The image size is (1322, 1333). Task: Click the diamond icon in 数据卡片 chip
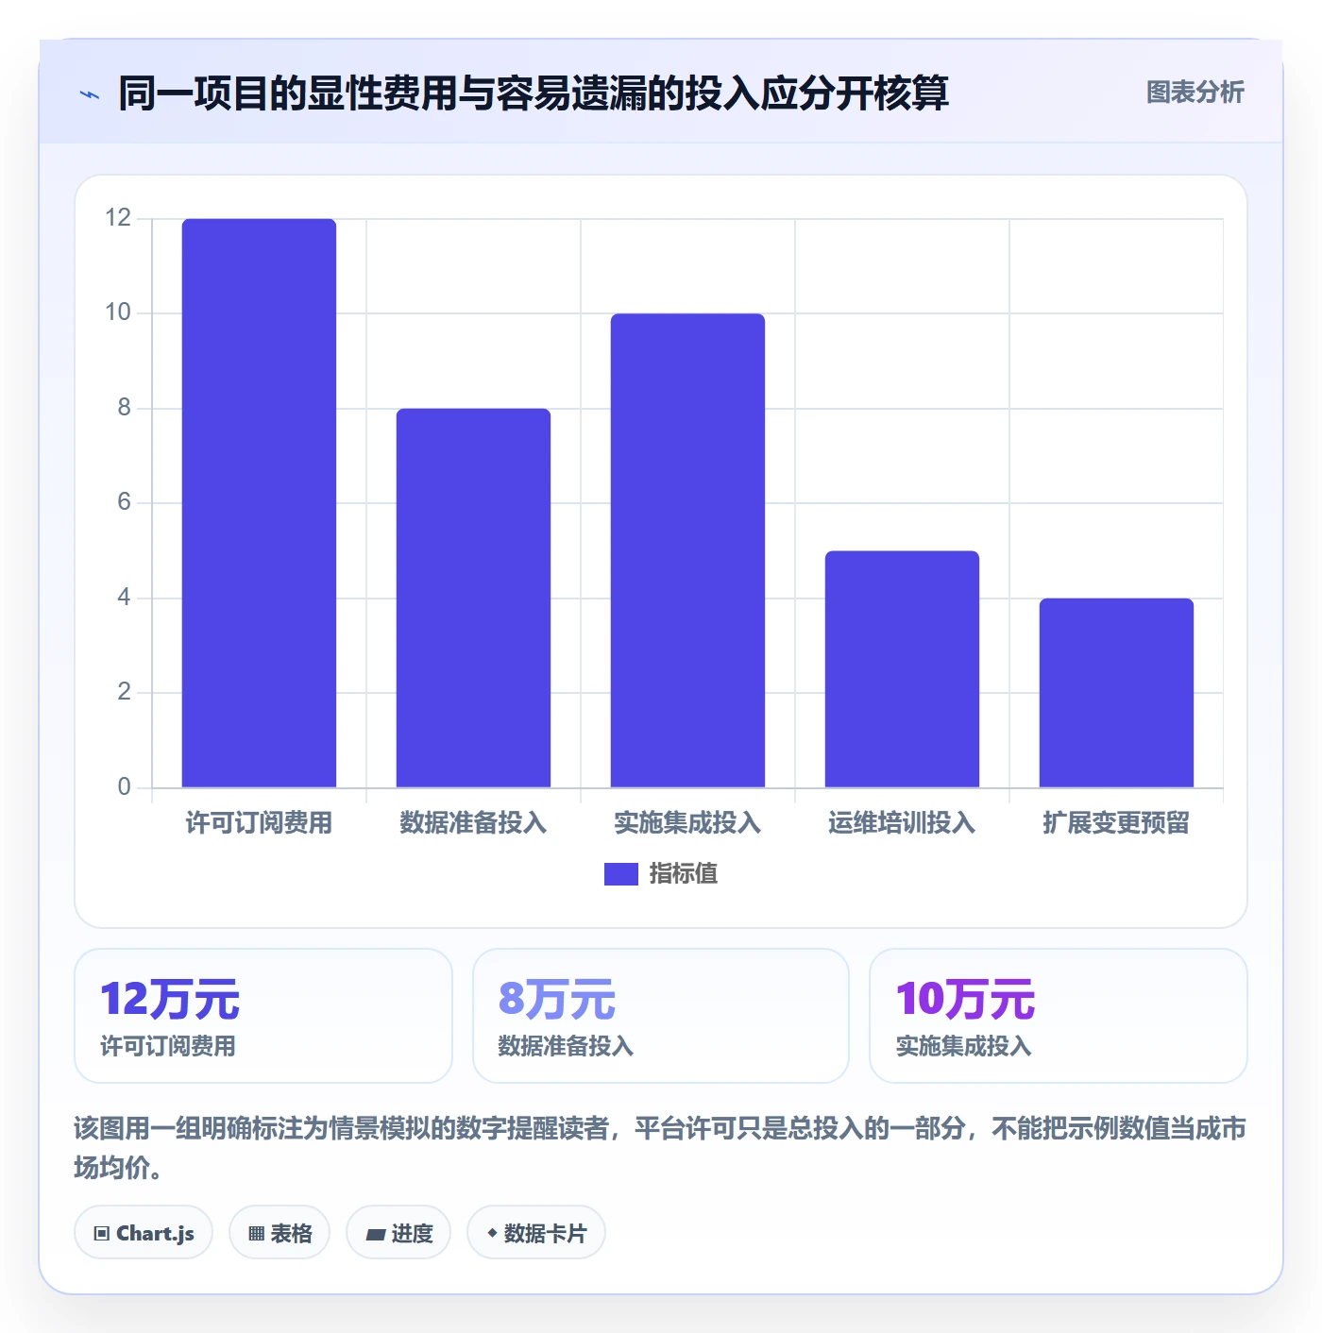pyautogui.click(x=492, y=1233)
